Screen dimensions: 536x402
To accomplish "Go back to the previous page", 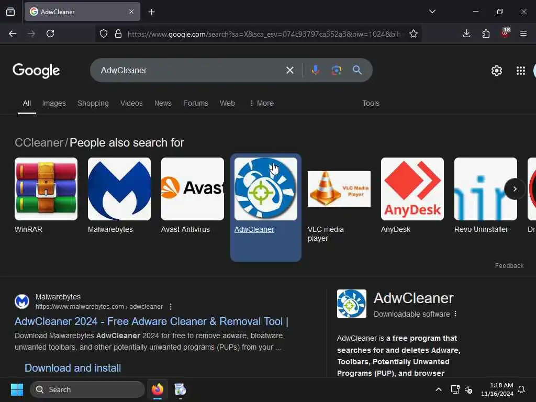I will tap(13, 33).
